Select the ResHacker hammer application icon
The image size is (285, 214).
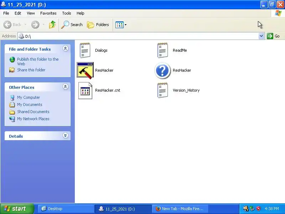(85, 70)
